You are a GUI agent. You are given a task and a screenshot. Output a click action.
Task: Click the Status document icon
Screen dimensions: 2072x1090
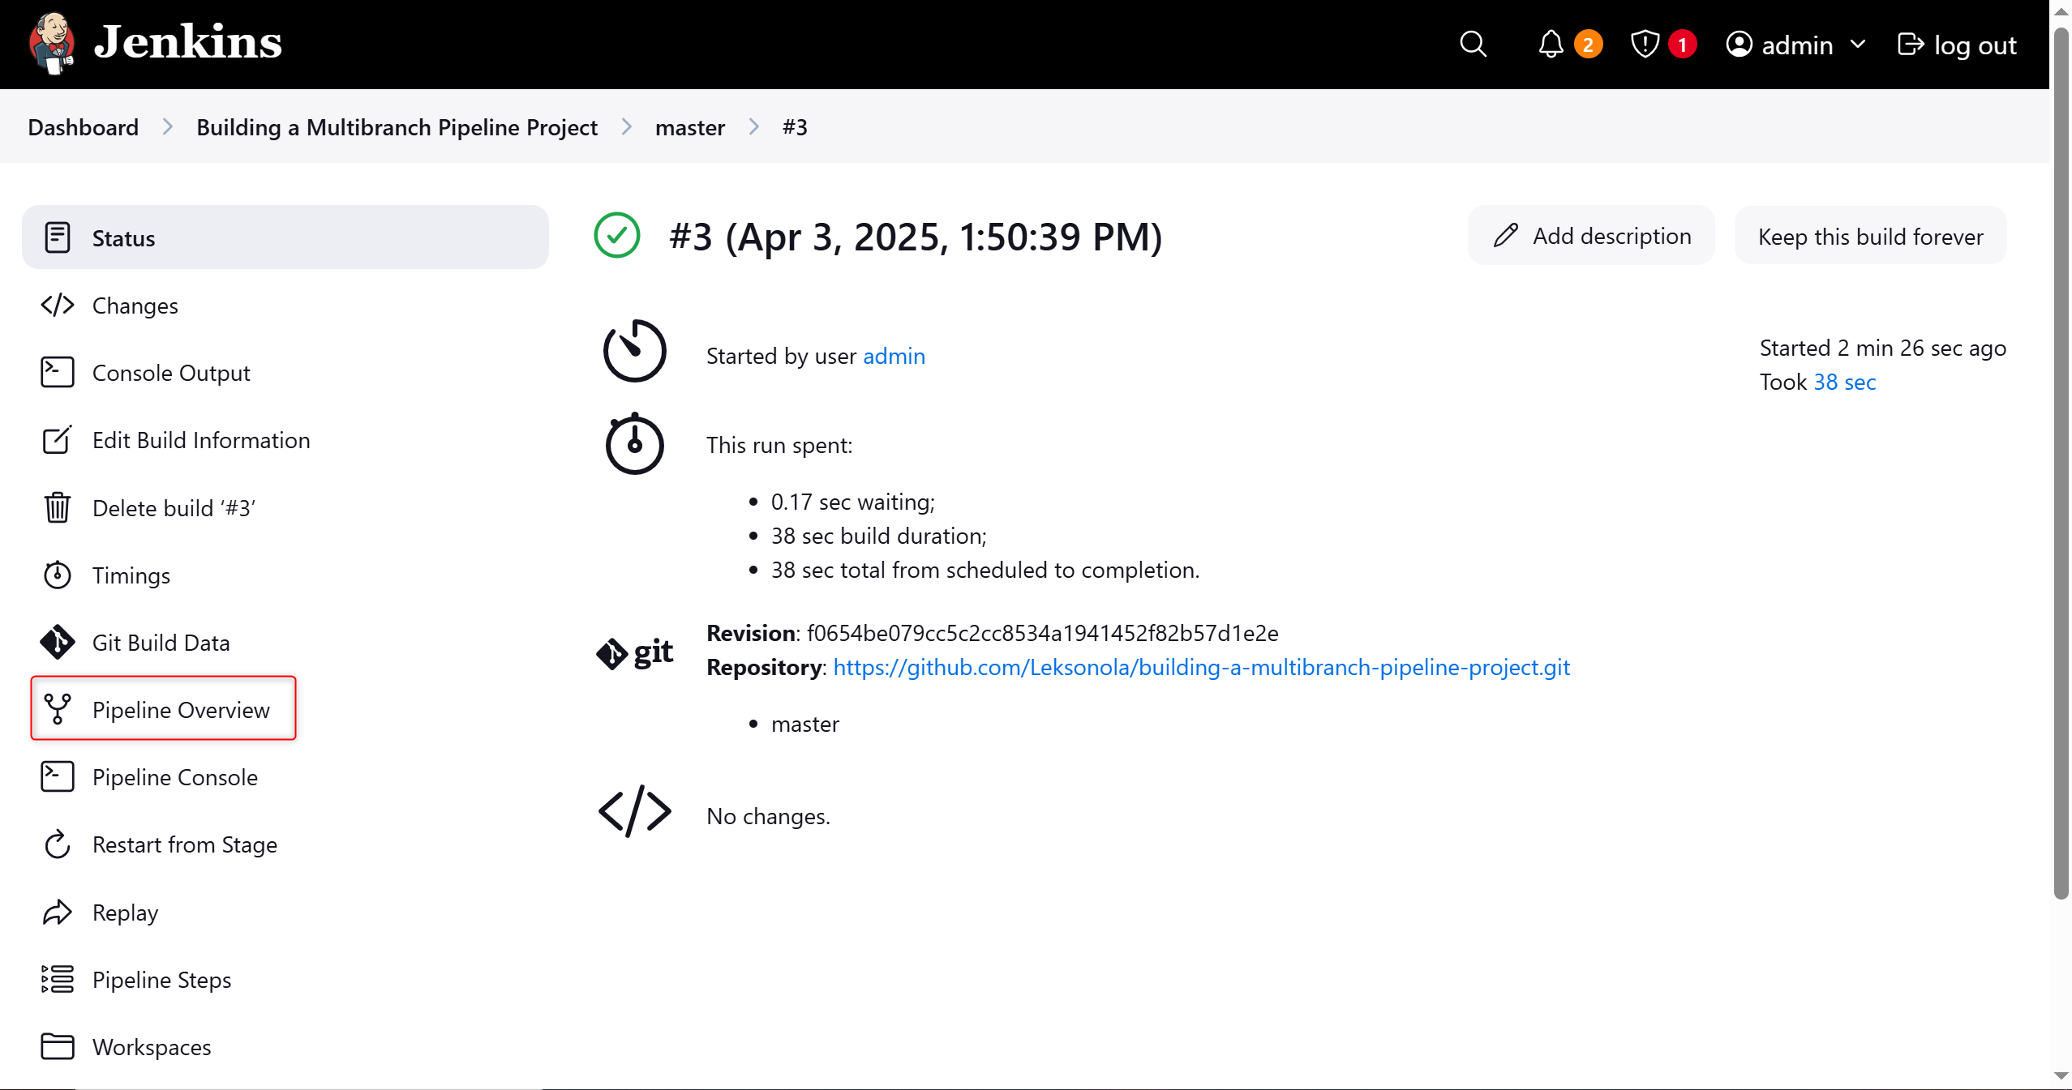pos(57,237)
